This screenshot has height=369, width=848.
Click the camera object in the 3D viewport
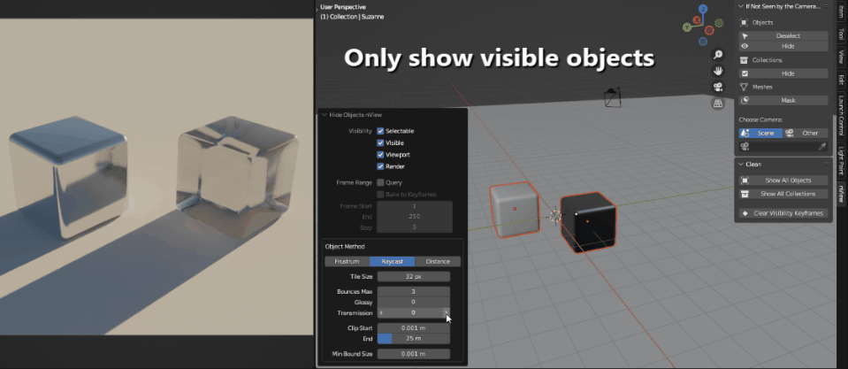coord(611,96)
